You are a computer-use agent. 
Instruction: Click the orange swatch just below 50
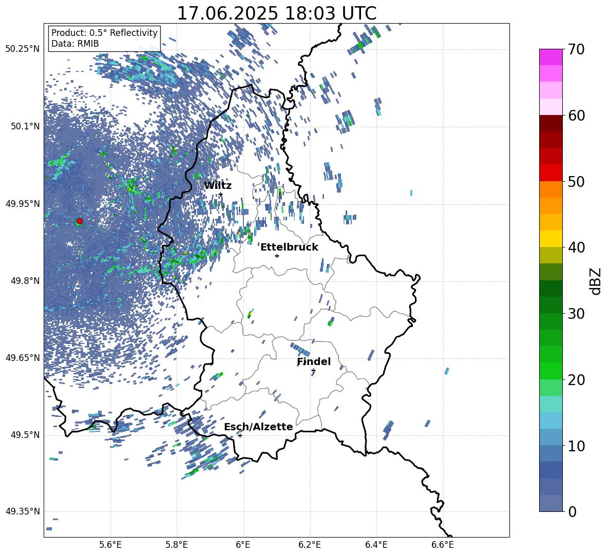[x=550, y=189]
